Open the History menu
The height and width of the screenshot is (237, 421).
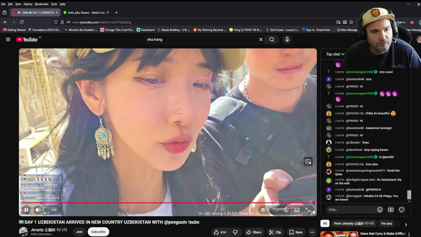(x=28, y=4)
